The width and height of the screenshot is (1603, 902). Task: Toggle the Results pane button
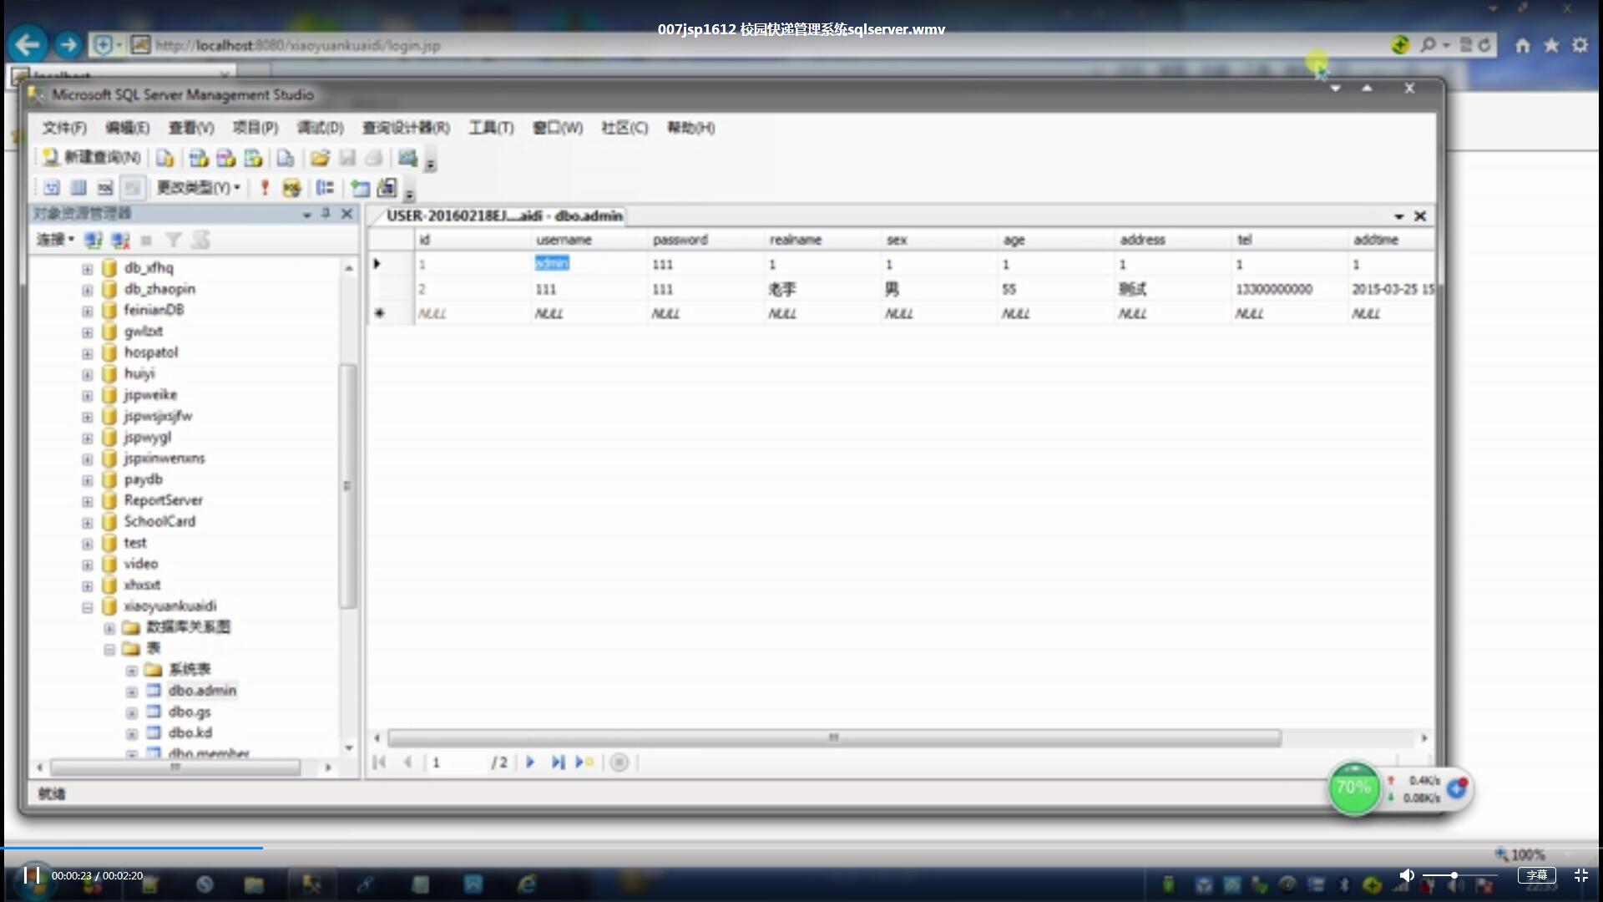pyautogui.click(x=133, y=188)
